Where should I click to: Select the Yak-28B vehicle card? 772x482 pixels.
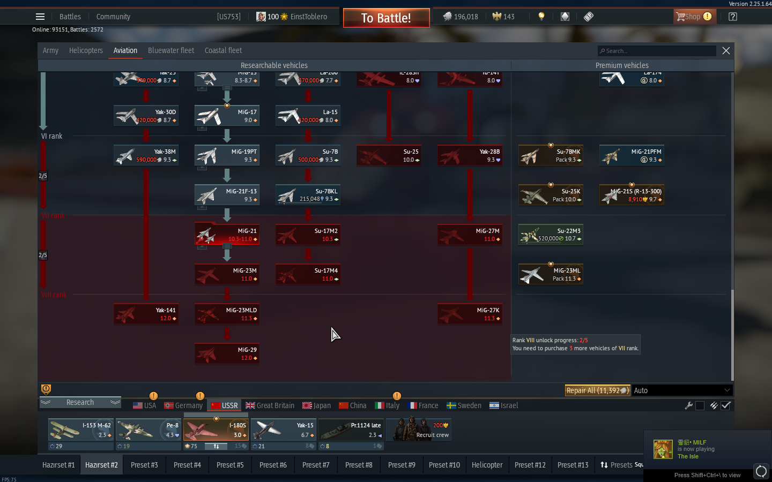(x=470, y=155)
